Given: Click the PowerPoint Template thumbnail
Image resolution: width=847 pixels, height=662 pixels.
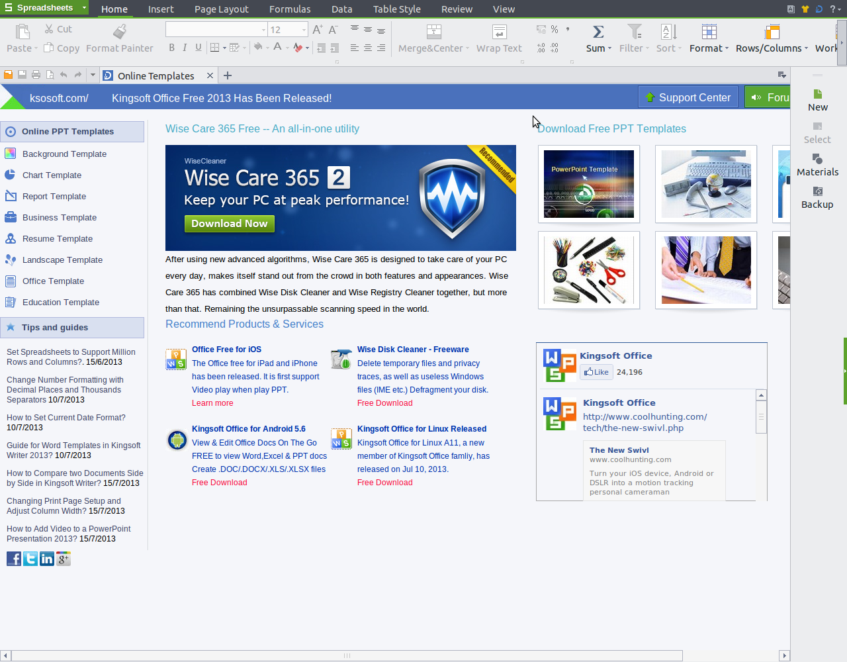Looking at the screenshot, I should 589,184.
